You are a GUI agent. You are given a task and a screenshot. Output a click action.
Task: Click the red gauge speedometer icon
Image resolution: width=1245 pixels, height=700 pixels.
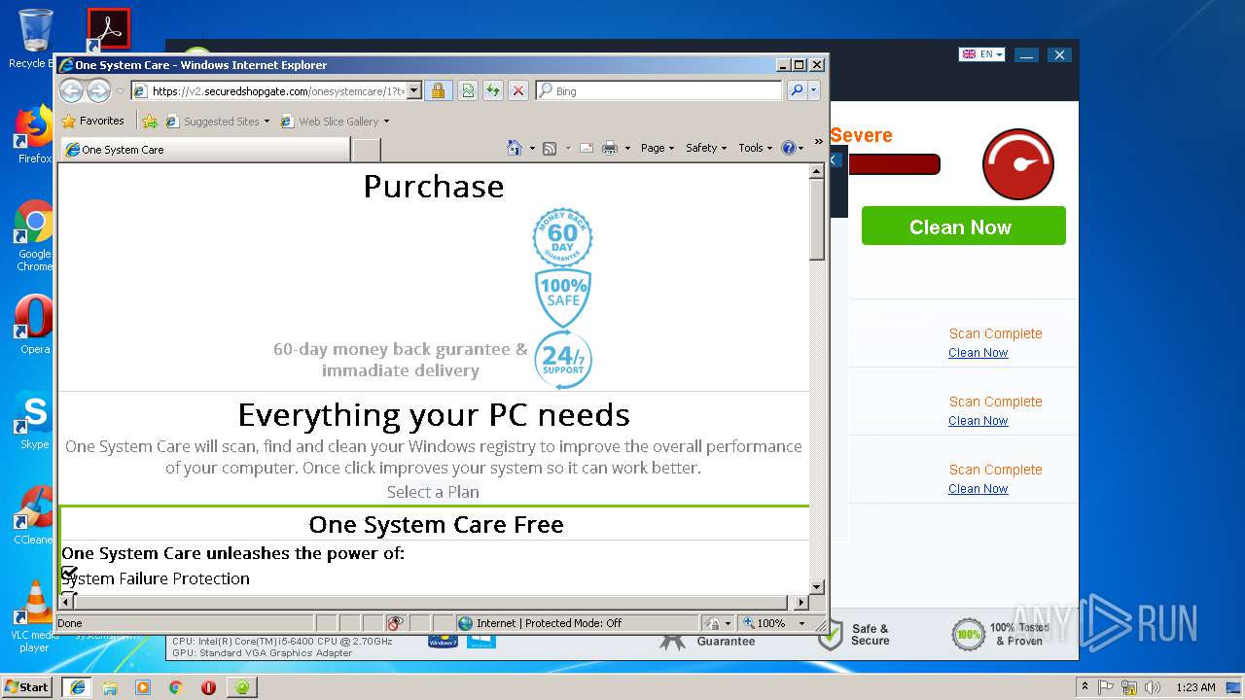[1018, 164]
